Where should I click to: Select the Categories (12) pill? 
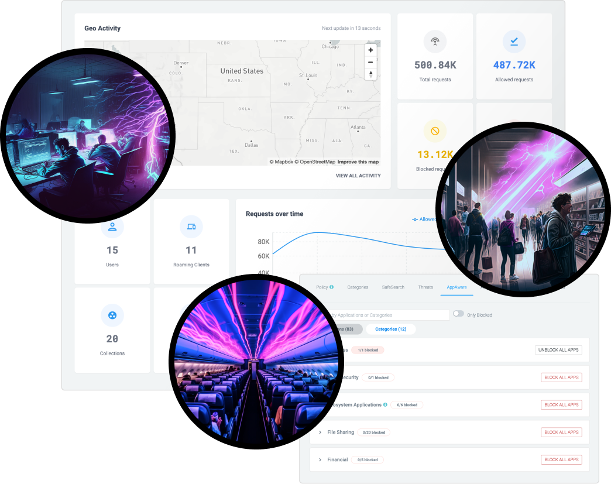coord(391,329)
